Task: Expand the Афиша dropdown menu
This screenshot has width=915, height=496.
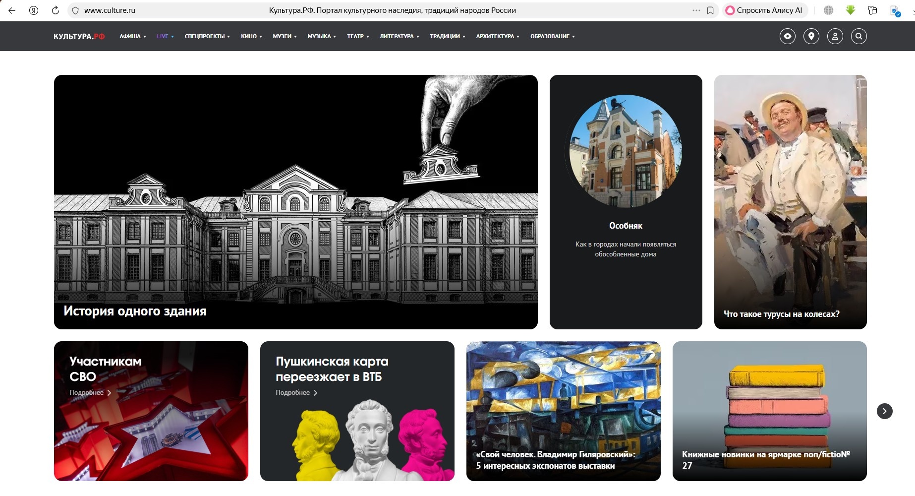Action: pos(132,36)
